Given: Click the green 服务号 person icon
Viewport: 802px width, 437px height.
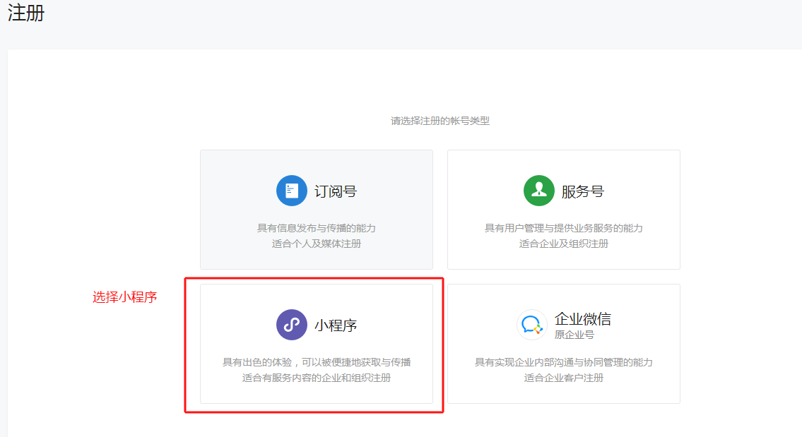Looking at the screenshot, I should coord(538,191).
